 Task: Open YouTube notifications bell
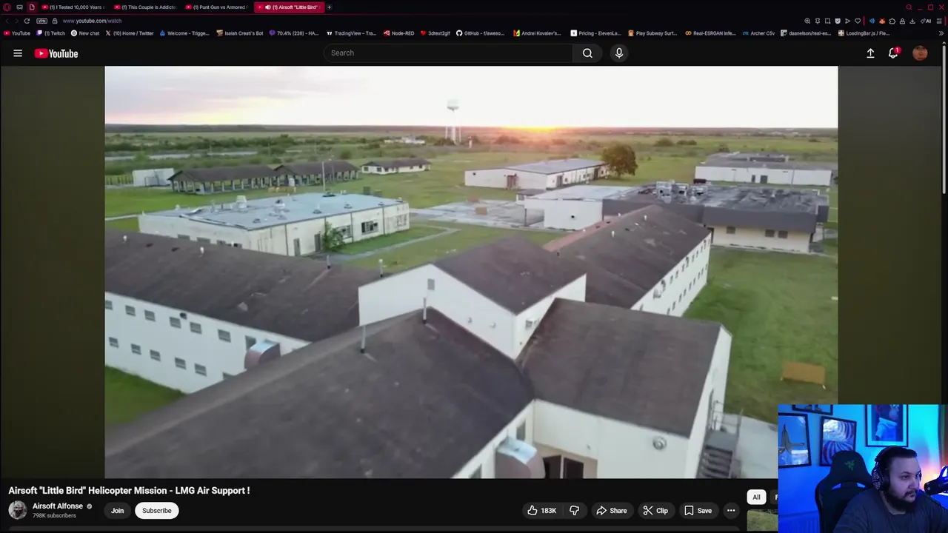tap(893, 53)
